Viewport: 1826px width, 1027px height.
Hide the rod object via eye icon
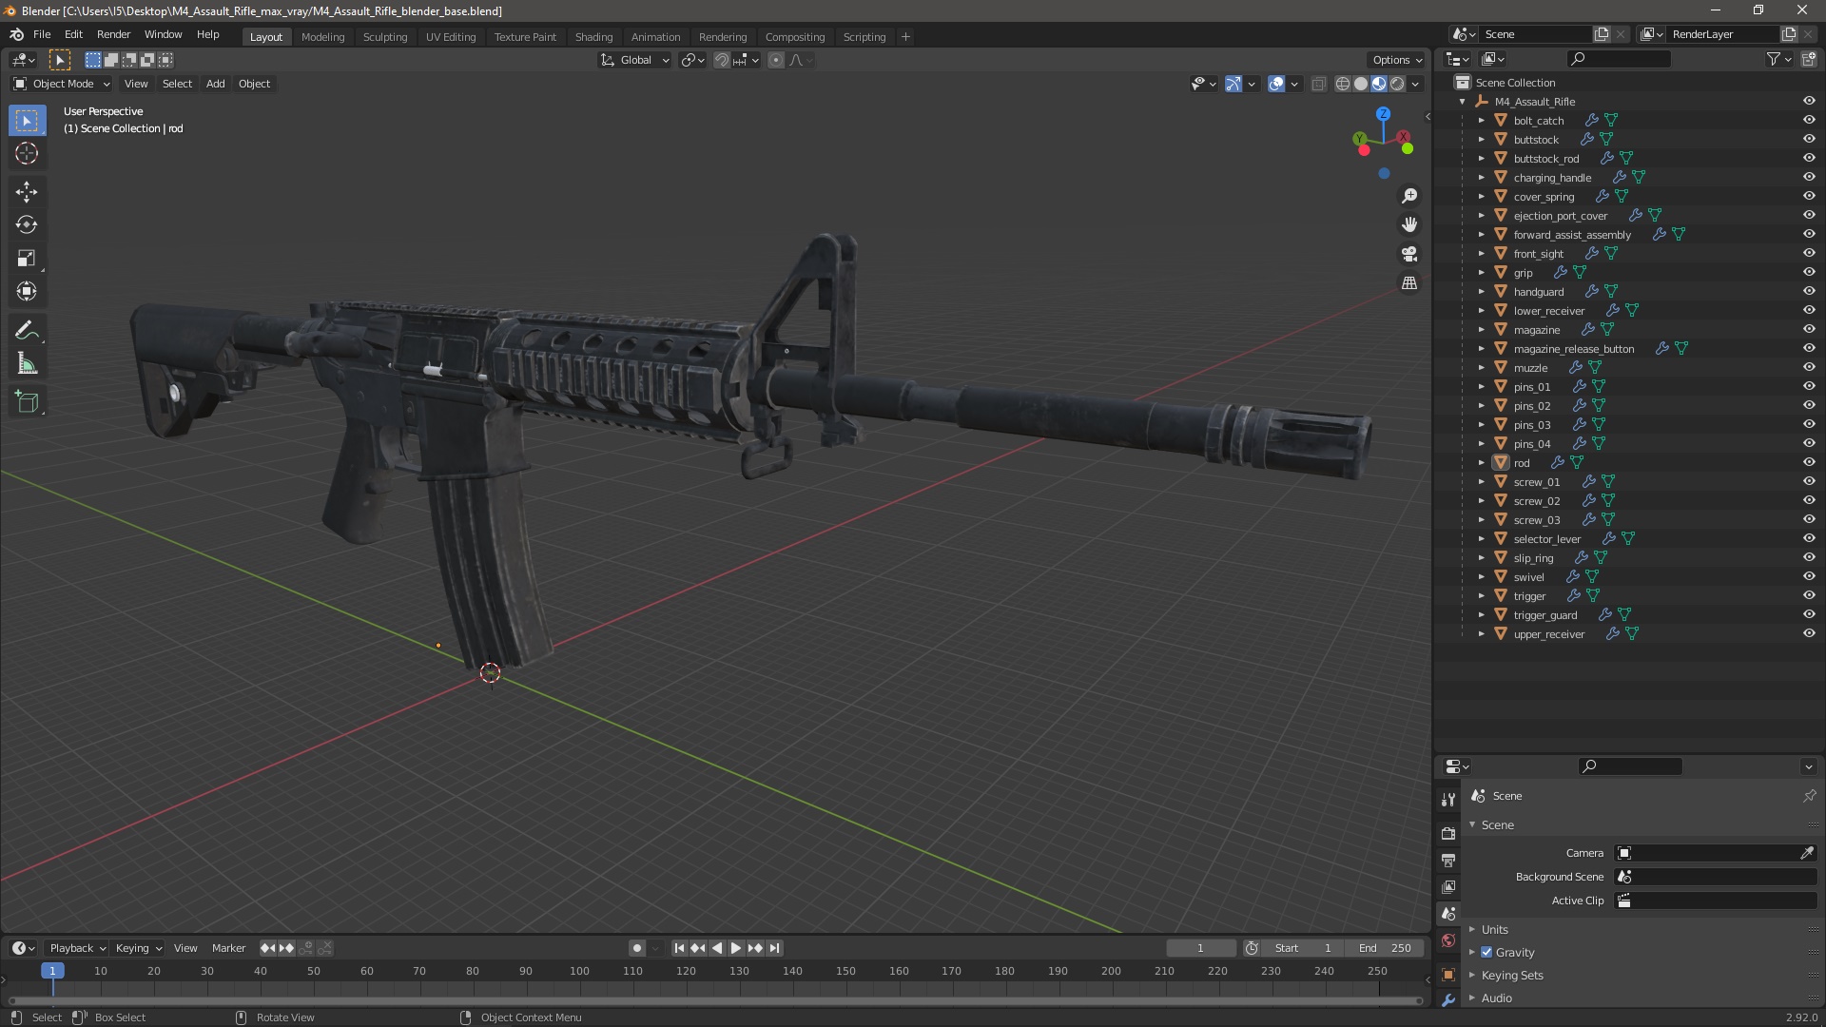point(1809,463)
